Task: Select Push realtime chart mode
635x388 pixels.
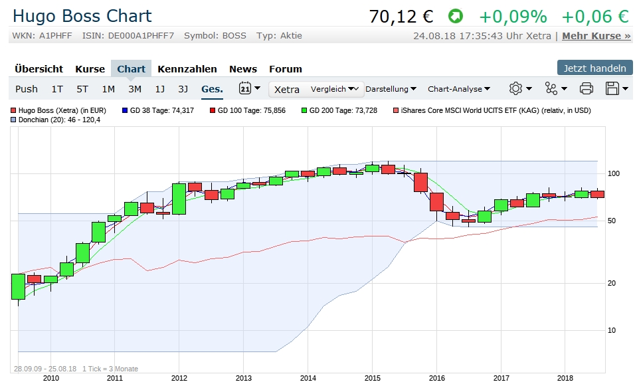Action: 27,89
